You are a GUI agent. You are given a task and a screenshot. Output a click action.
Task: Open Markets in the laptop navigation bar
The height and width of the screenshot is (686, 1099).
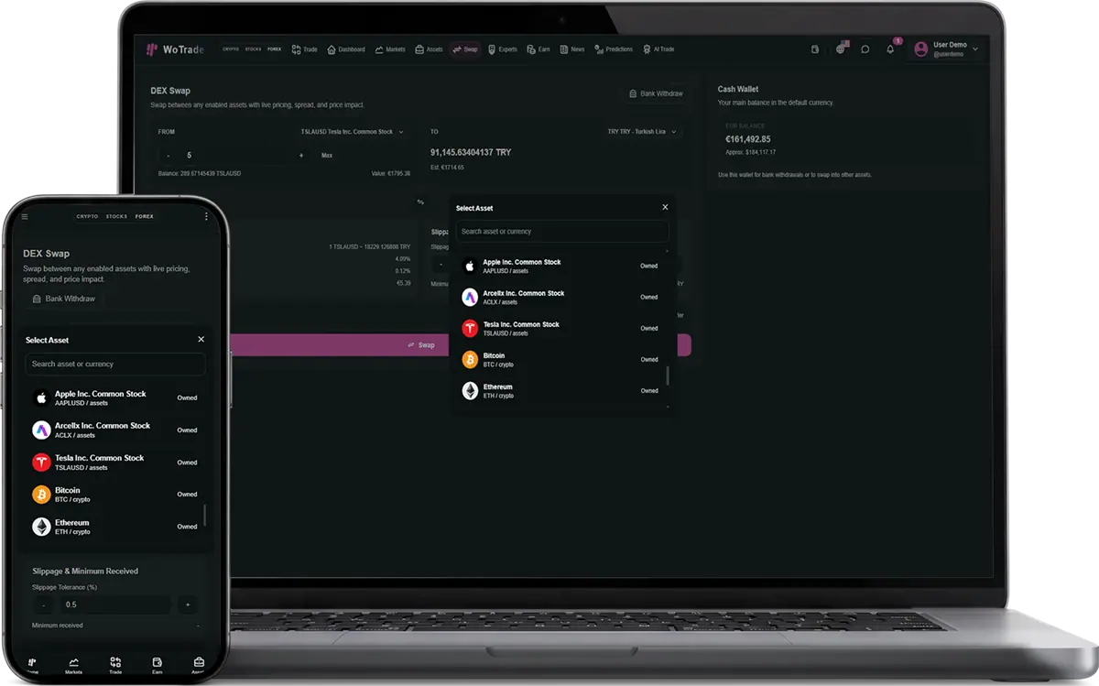(x=390, y=49)
